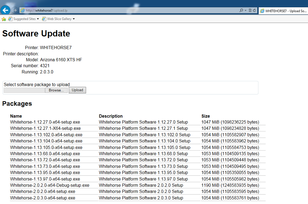Screen dimensions: 308x204
Task: Click the magnifier search icon in address bar
Action: [x=241, y=10]
